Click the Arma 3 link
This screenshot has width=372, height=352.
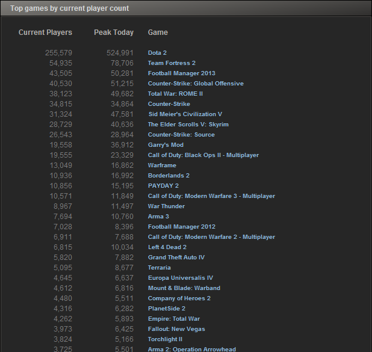coord(158,217)
